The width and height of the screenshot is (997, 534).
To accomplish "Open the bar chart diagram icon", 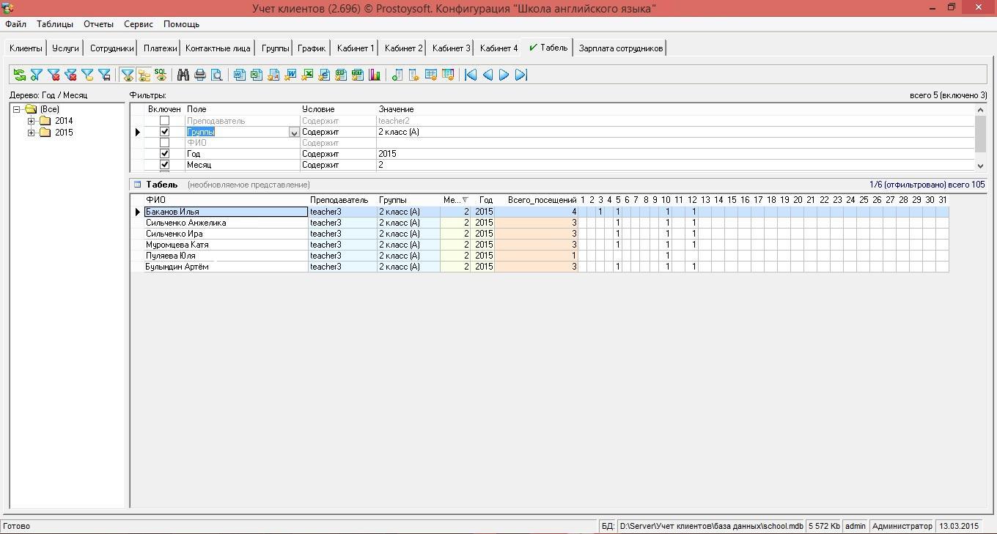I will pos(375,75).
